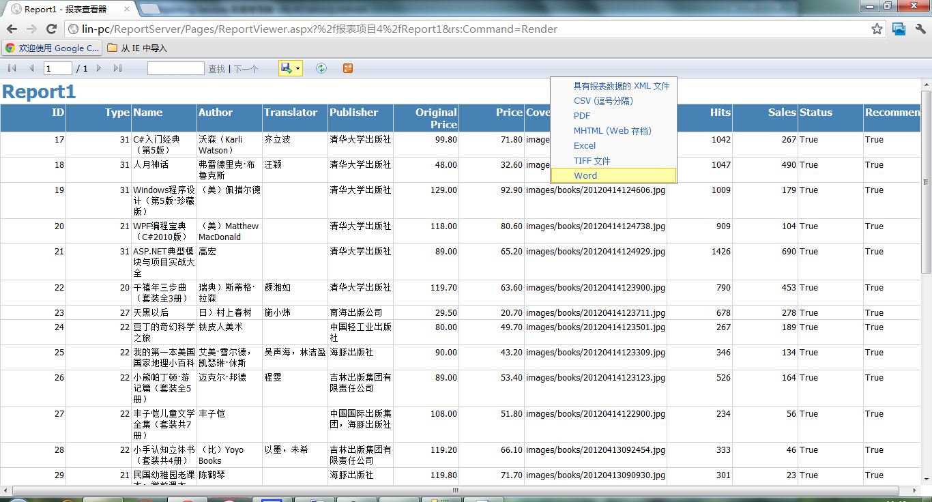Click the scroll right arrow at the bottom
This screenshot has width=932, height=502.
tap(916, 491)
